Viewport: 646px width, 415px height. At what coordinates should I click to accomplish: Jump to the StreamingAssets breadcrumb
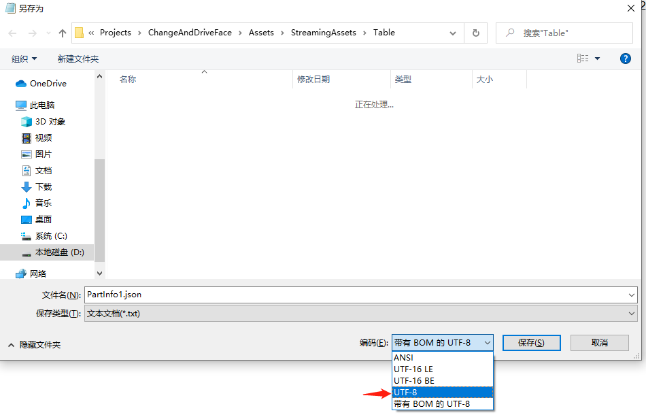click(x=324, y=33)
